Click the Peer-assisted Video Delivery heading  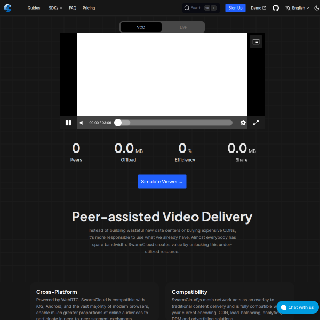(162, 217)
